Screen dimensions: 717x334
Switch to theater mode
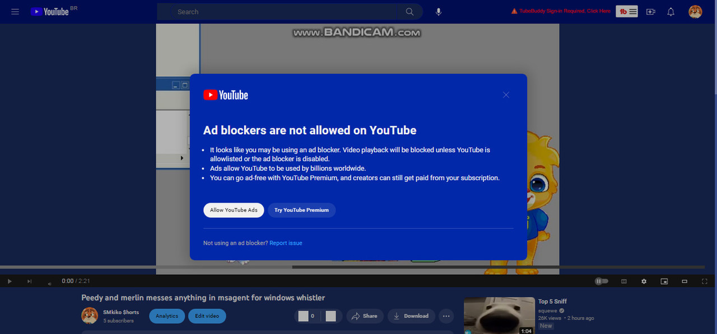click(x=685, y=281)
